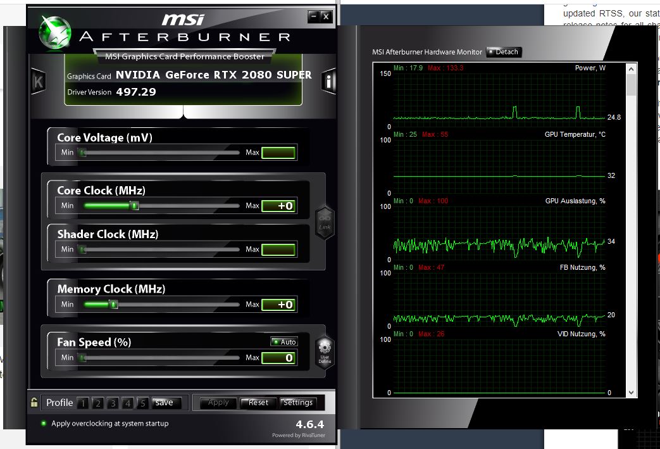The image size is (660, 449).
Task: Click hardware monitor scrollbar down arrow
Action: click(631, 392)
